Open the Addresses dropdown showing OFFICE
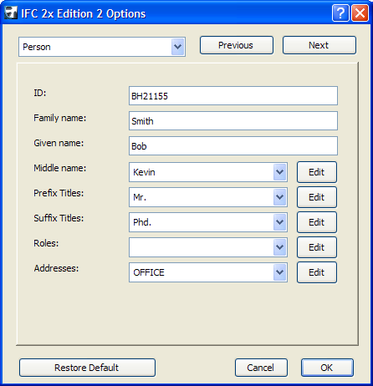 (208, 272)
